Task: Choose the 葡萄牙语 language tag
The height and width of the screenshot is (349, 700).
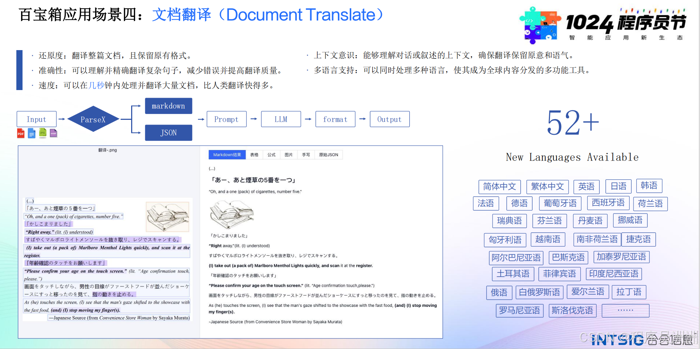Action: 560,203
